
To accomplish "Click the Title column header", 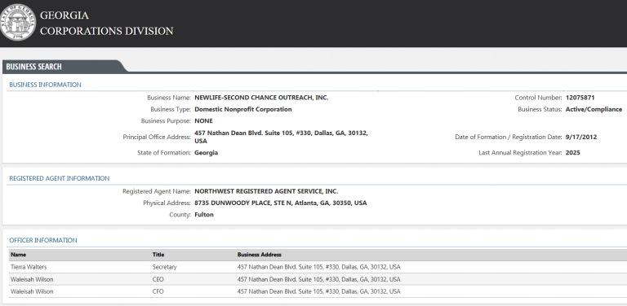I will coord(158,255).
